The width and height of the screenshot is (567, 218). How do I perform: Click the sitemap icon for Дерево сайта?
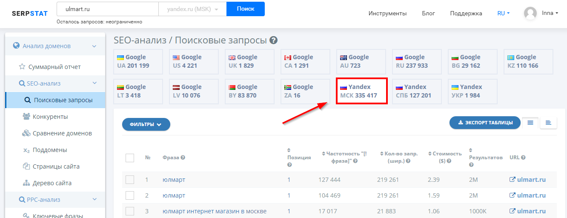(26, 183)
